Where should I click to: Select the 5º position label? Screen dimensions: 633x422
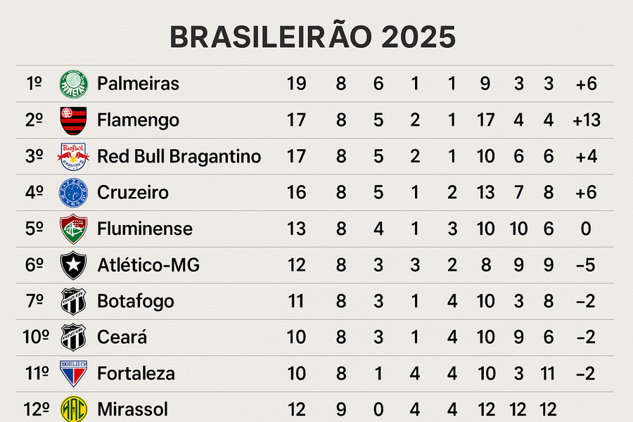pyautogui.click(x=34, y=229)
